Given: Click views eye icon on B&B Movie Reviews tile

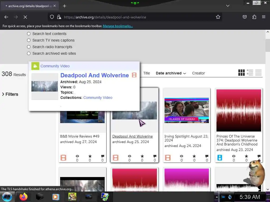Looking at the screenshot, I should click(x=77, y=156).
